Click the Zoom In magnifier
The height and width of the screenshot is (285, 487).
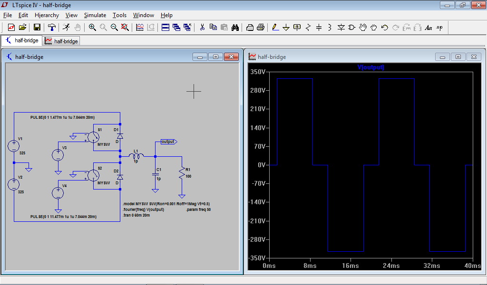point(92,28)
